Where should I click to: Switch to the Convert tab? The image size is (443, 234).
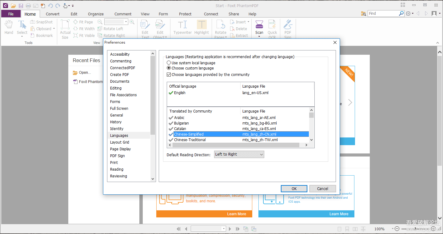[x=53, y=14]
